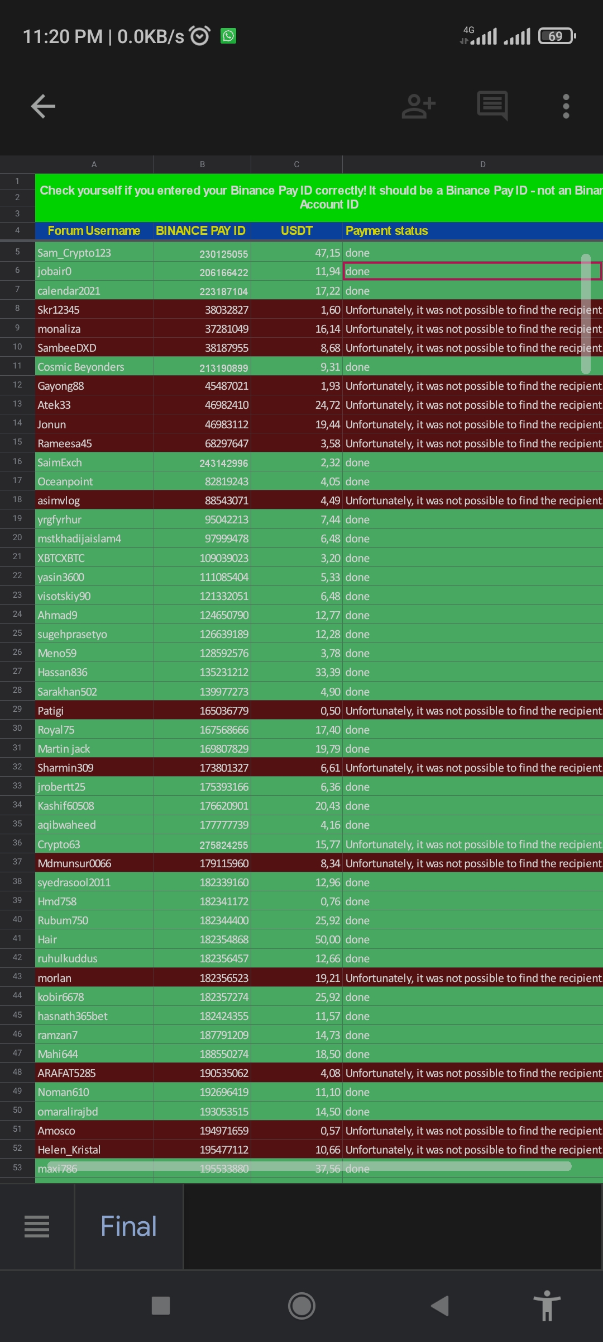This screenshot has height=1342, width=603.
Task: Select asimvlog's 4,49 USDT cell
Action: (296, 500)
